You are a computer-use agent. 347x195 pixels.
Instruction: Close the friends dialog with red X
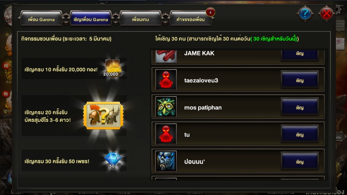326,13
